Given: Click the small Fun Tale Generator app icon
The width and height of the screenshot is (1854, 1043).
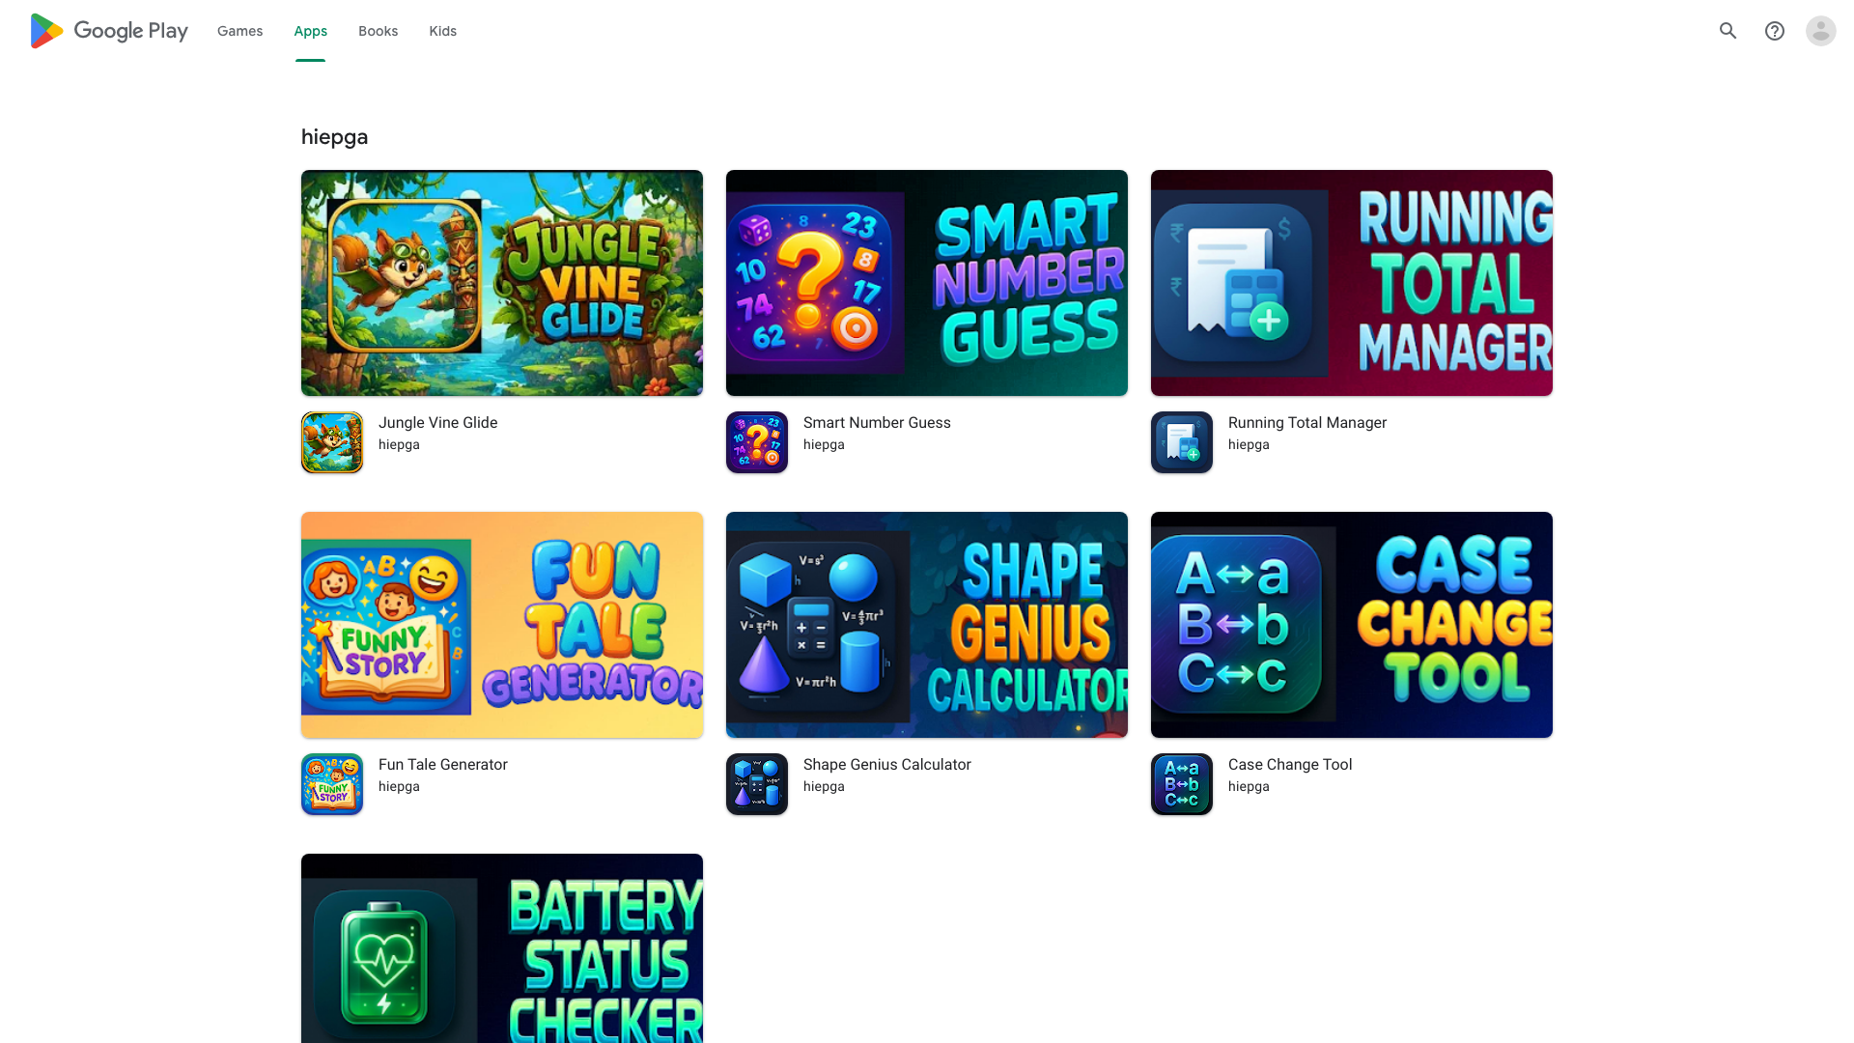Looking at the screenshot, I should point(332,784).
